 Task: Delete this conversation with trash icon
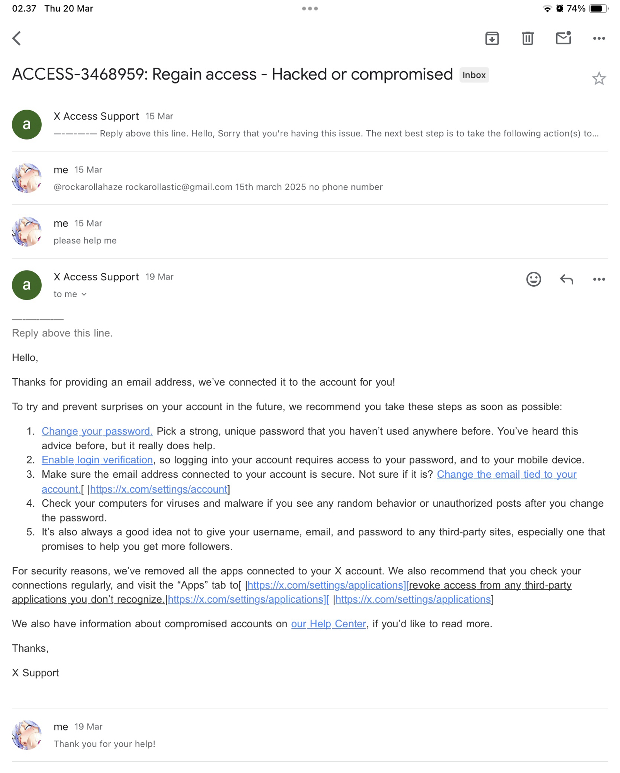click(x=527, y=38)
